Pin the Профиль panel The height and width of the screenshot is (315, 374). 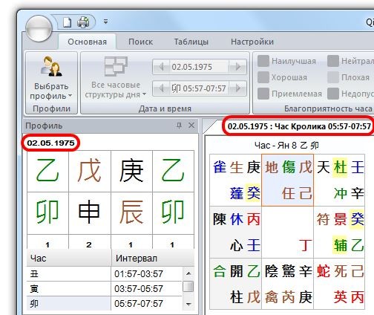[x=179, y=126]
